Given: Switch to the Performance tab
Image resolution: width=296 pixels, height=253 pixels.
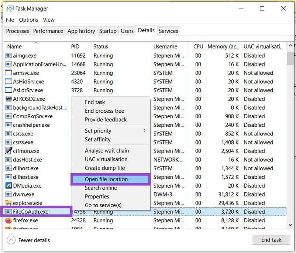Looking at the screenshot, I should (x=48, y=31).
